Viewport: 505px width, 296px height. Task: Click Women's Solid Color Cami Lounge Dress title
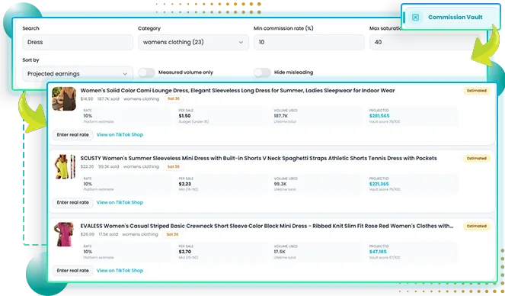pos(238,91)
